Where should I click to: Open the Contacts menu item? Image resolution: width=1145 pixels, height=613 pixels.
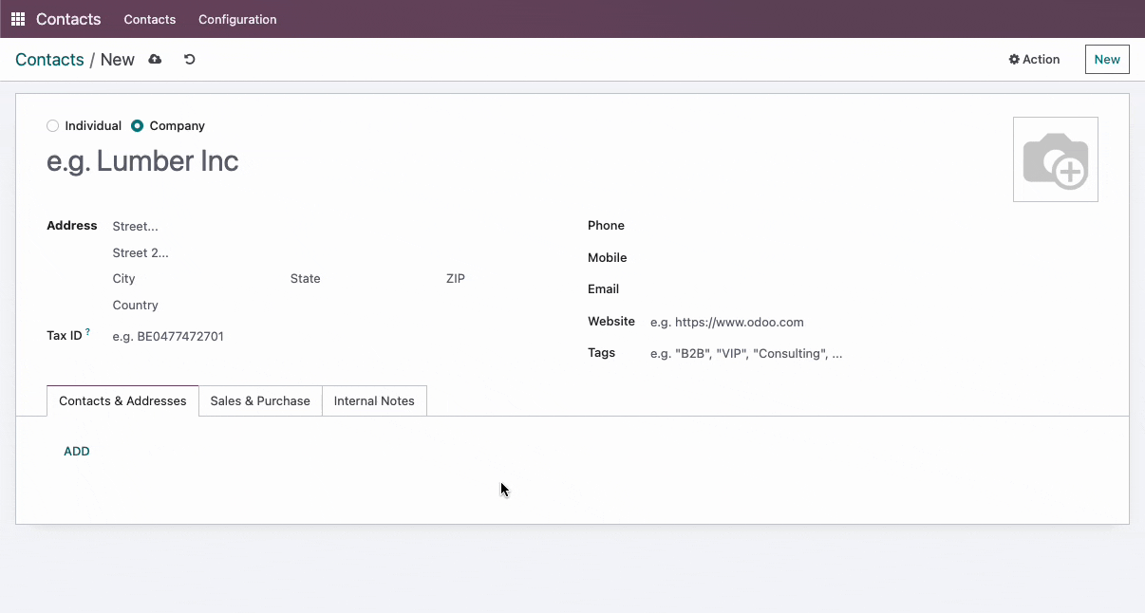[150, 19]
